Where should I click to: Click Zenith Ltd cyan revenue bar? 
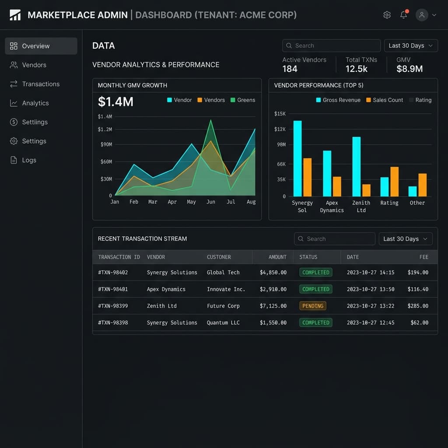[x=356, y=167]
